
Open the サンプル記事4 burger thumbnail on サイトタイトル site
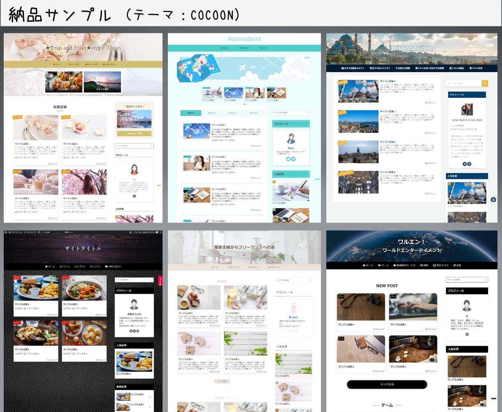click(x=36, y=288)
